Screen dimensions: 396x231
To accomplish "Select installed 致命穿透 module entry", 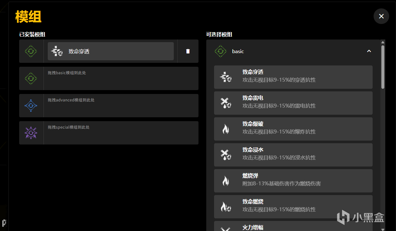I will pos(110,51).
